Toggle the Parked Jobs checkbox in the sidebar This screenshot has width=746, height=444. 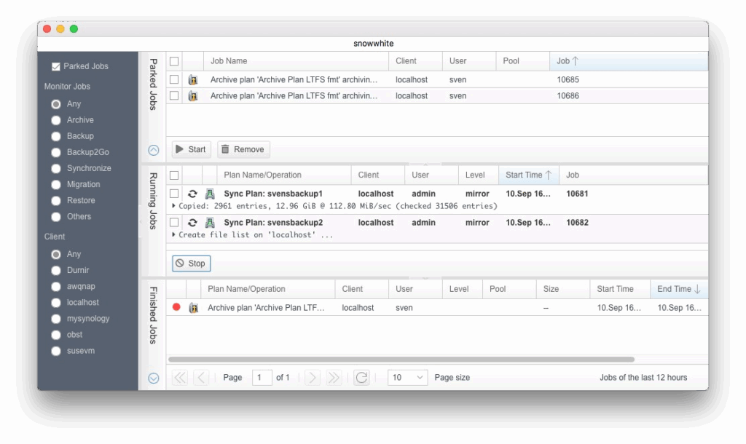click(56, 66)
